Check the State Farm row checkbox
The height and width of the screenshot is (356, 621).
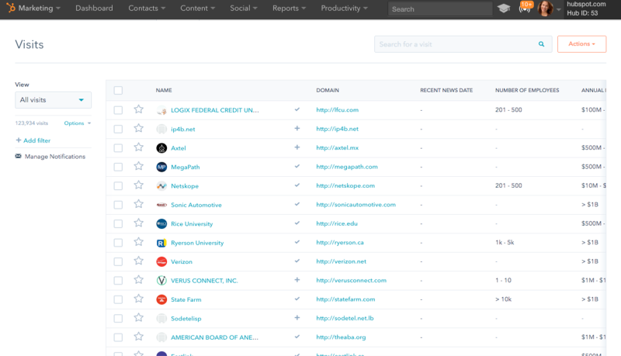pos(118,299)
